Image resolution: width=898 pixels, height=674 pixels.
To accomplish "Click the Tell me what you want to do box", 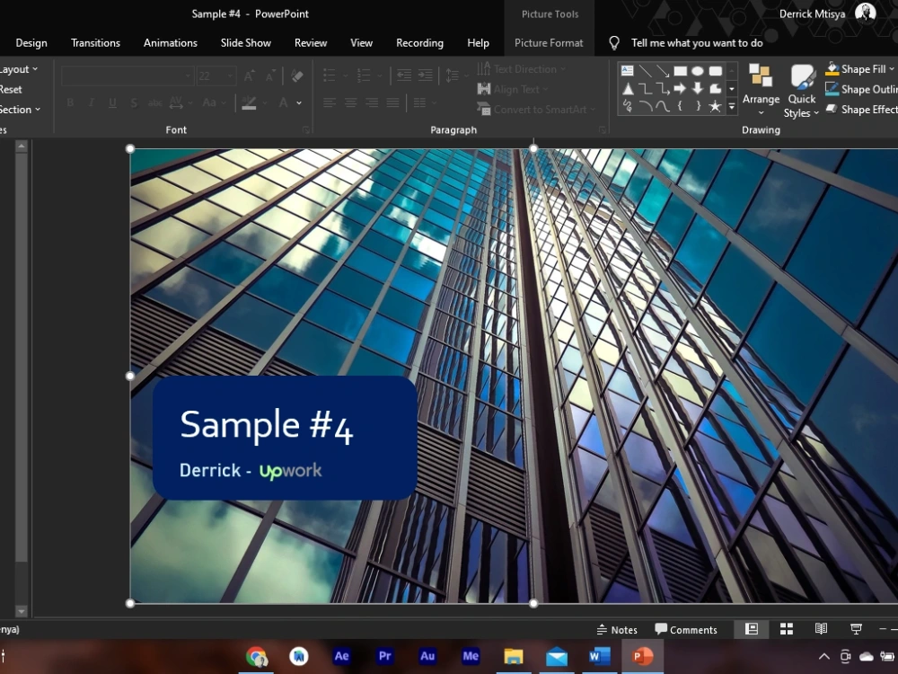I will tap(696, 42).
